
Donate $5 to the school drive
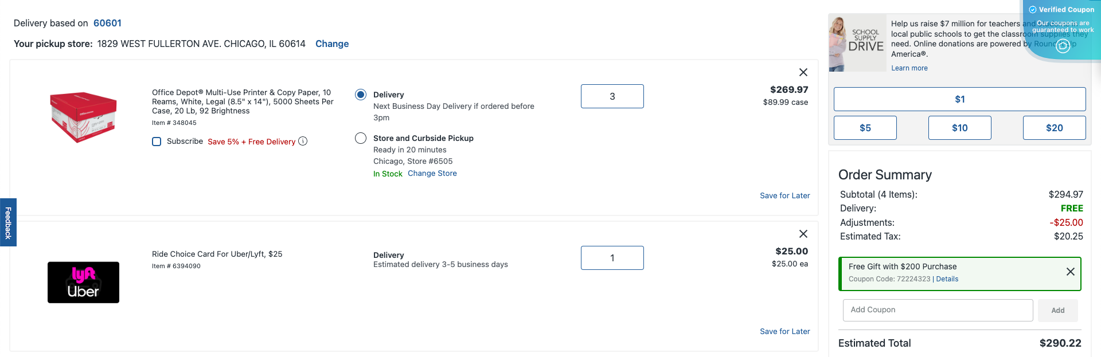point(865,127)
